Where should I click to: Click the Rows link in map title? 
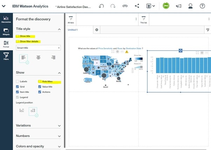click(120, 48)
